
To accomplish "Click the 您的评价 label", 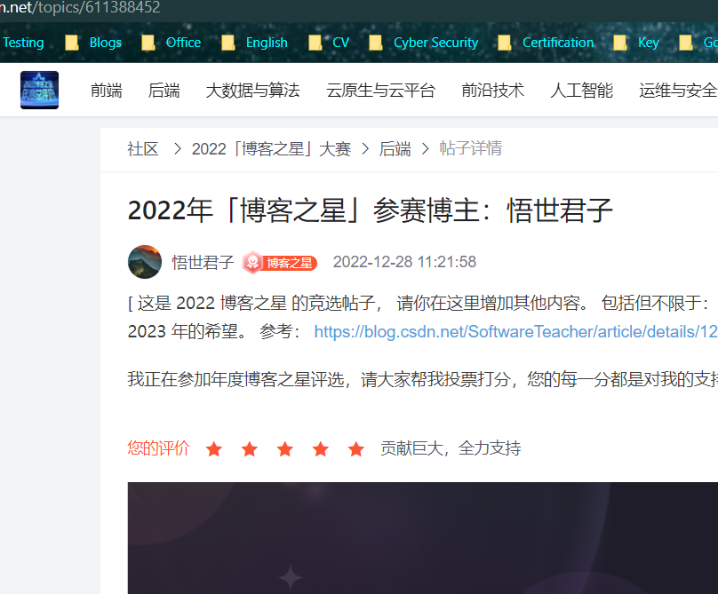I will pyautogui.click(x=158, y=448).
